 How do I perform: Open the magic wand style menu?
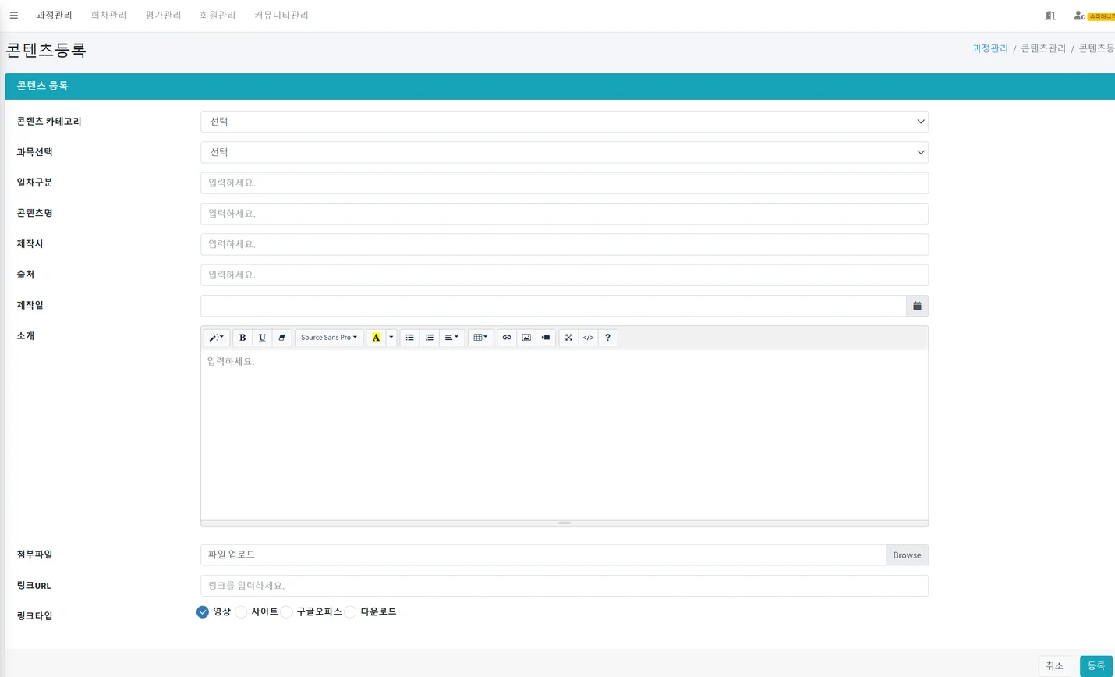click(x=216, y=338)
